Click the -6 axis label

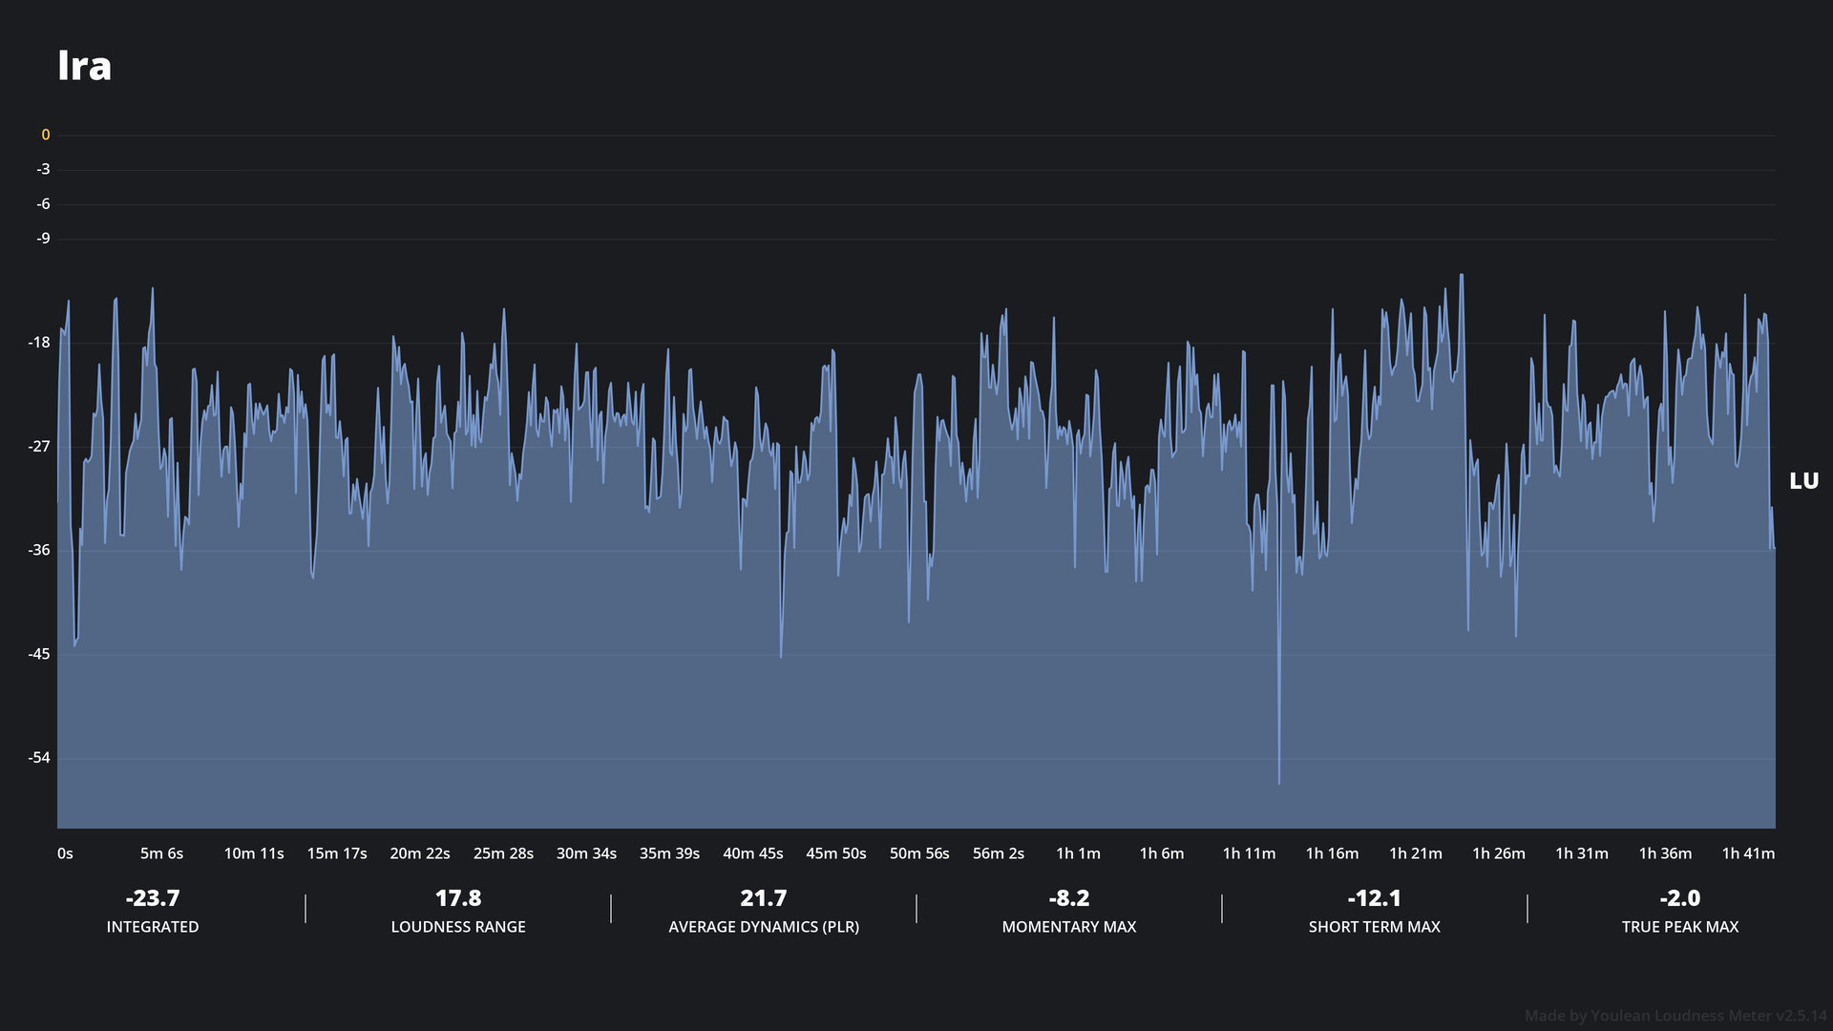[x=43, y=203]
